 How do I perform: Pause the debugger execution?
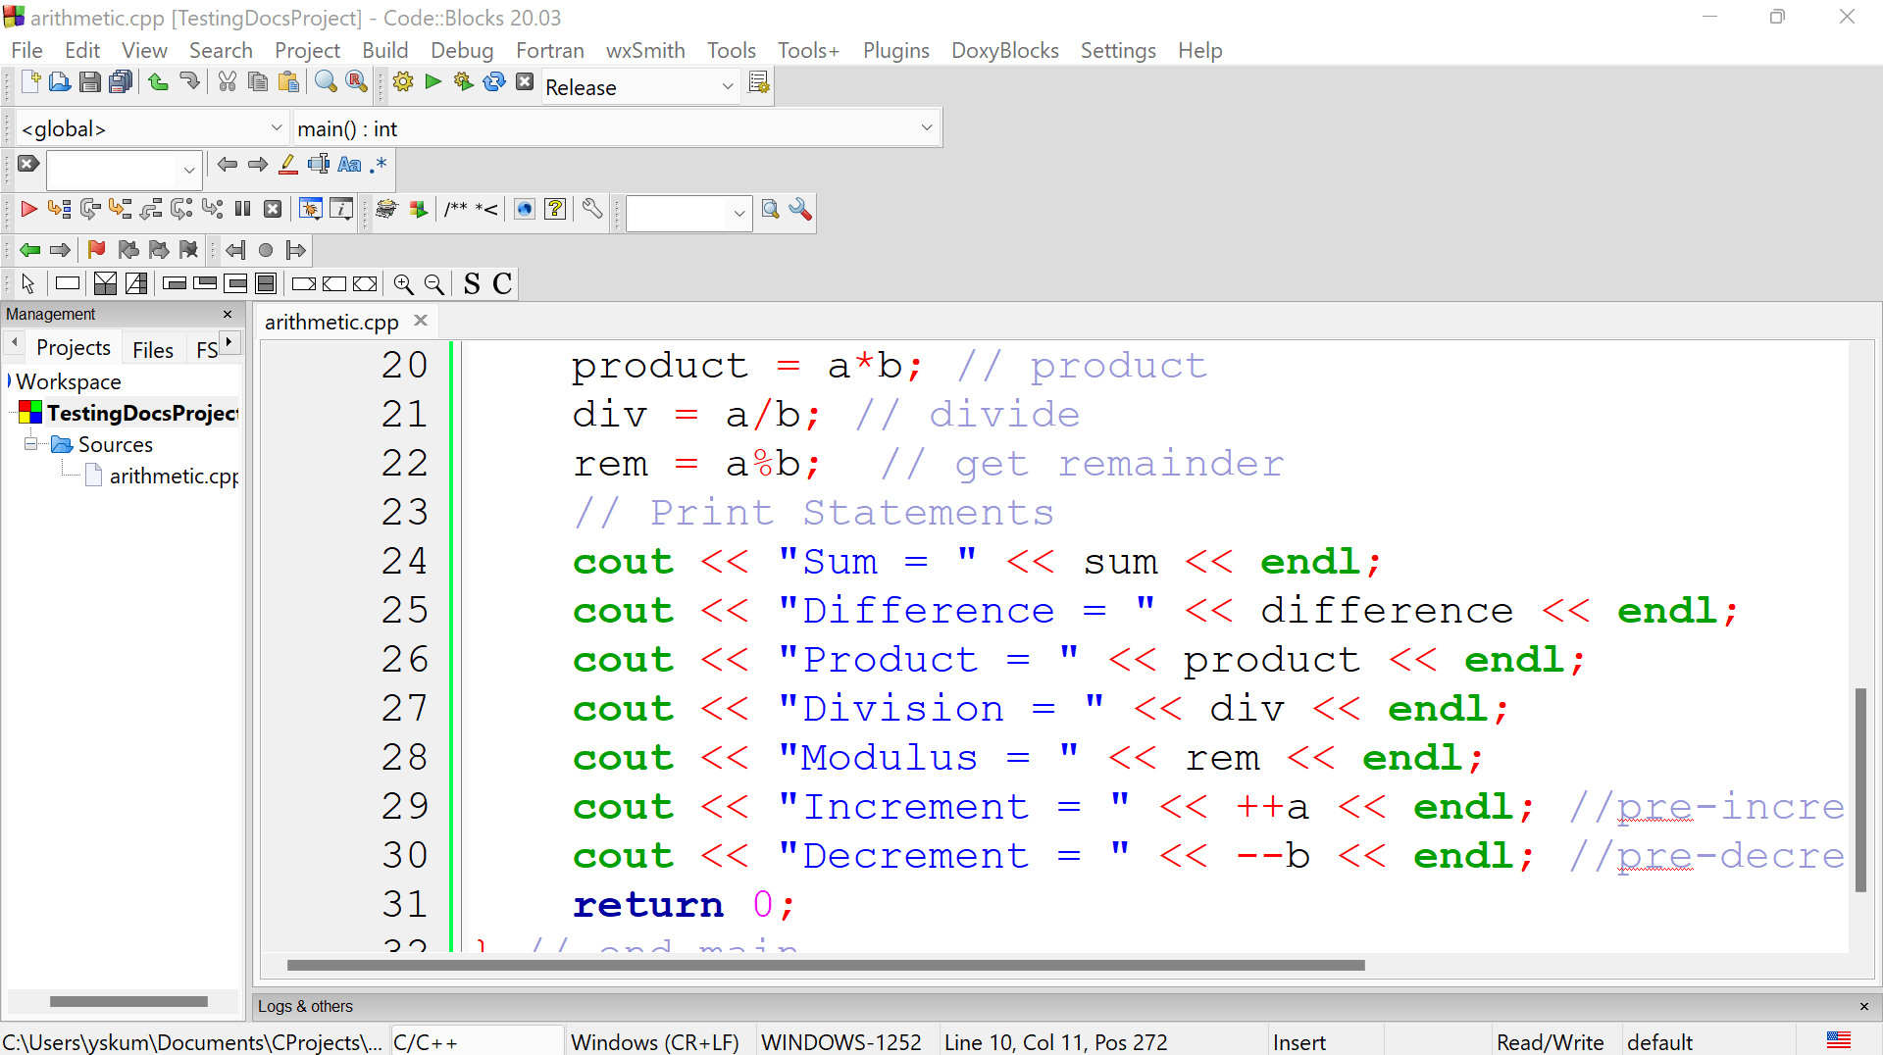click(x=241, y=208)
